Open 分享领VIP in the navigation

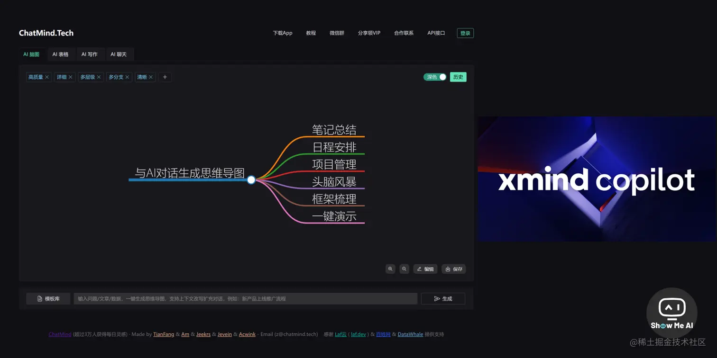(369, 33)
